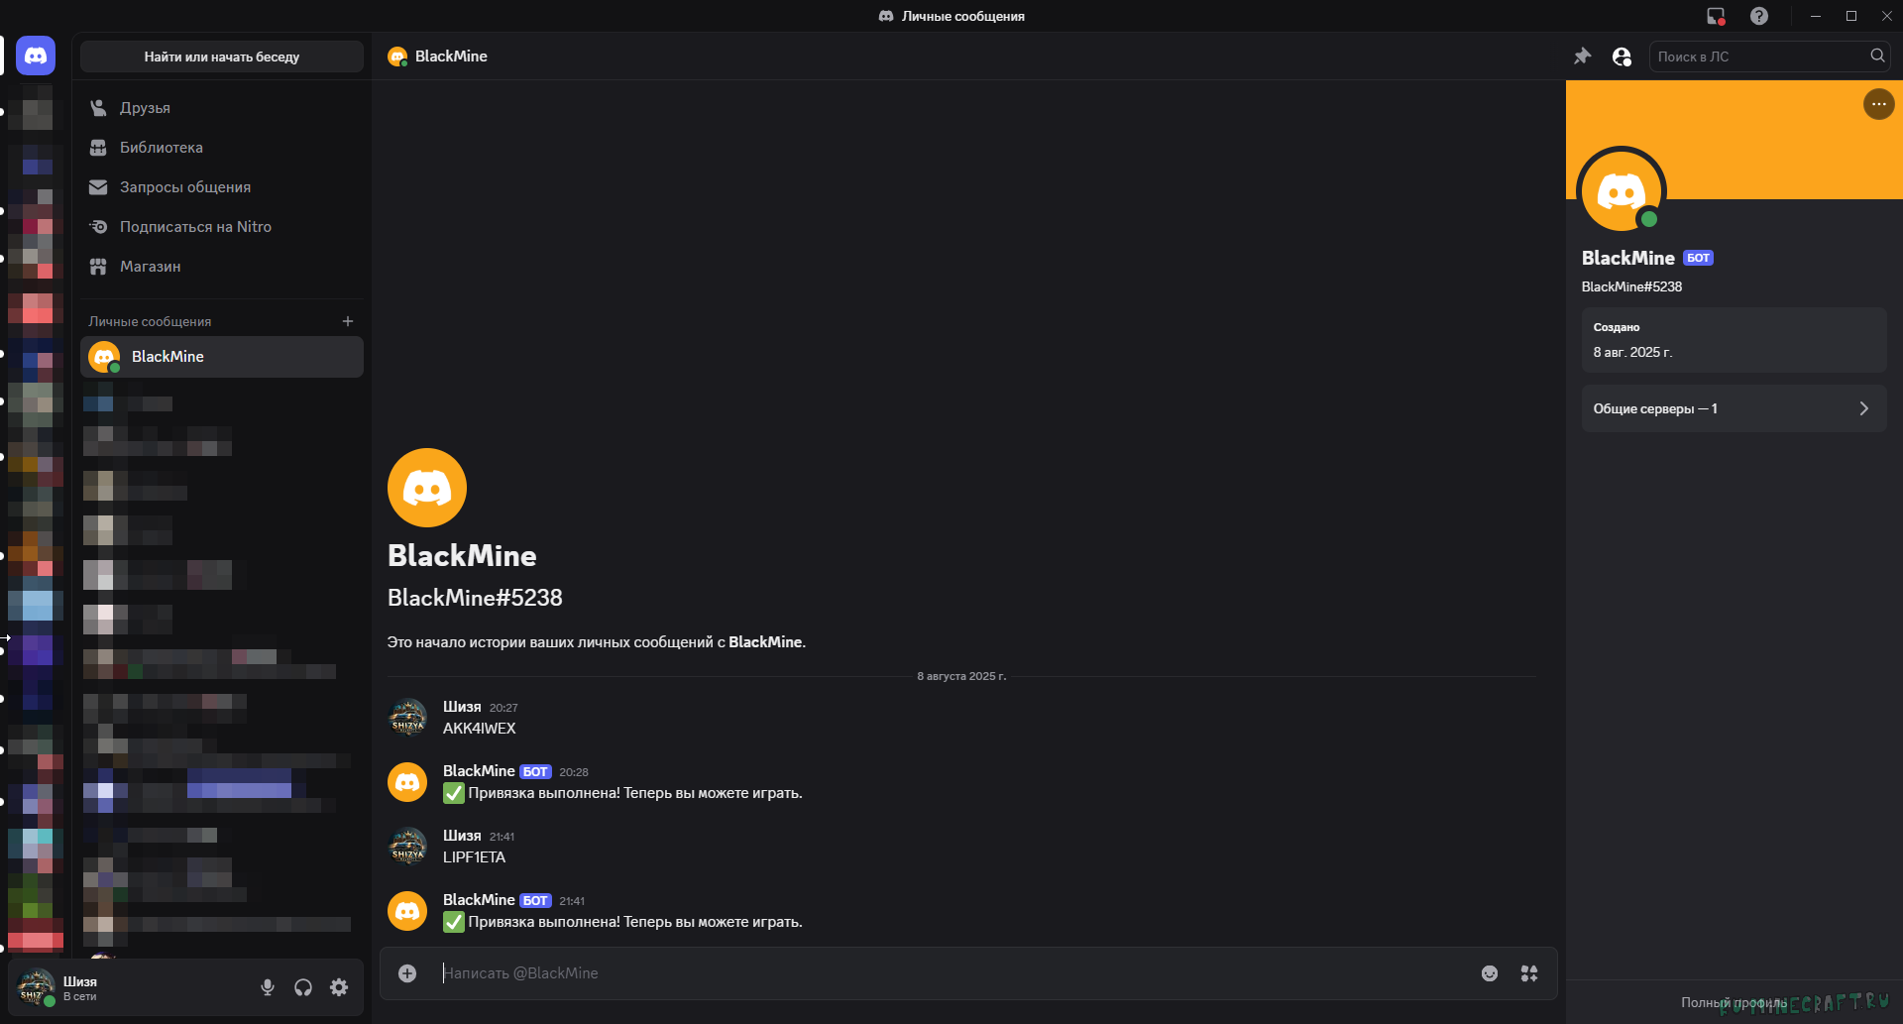Click the large BlackMine avatar at chat start

coord(427,488)
